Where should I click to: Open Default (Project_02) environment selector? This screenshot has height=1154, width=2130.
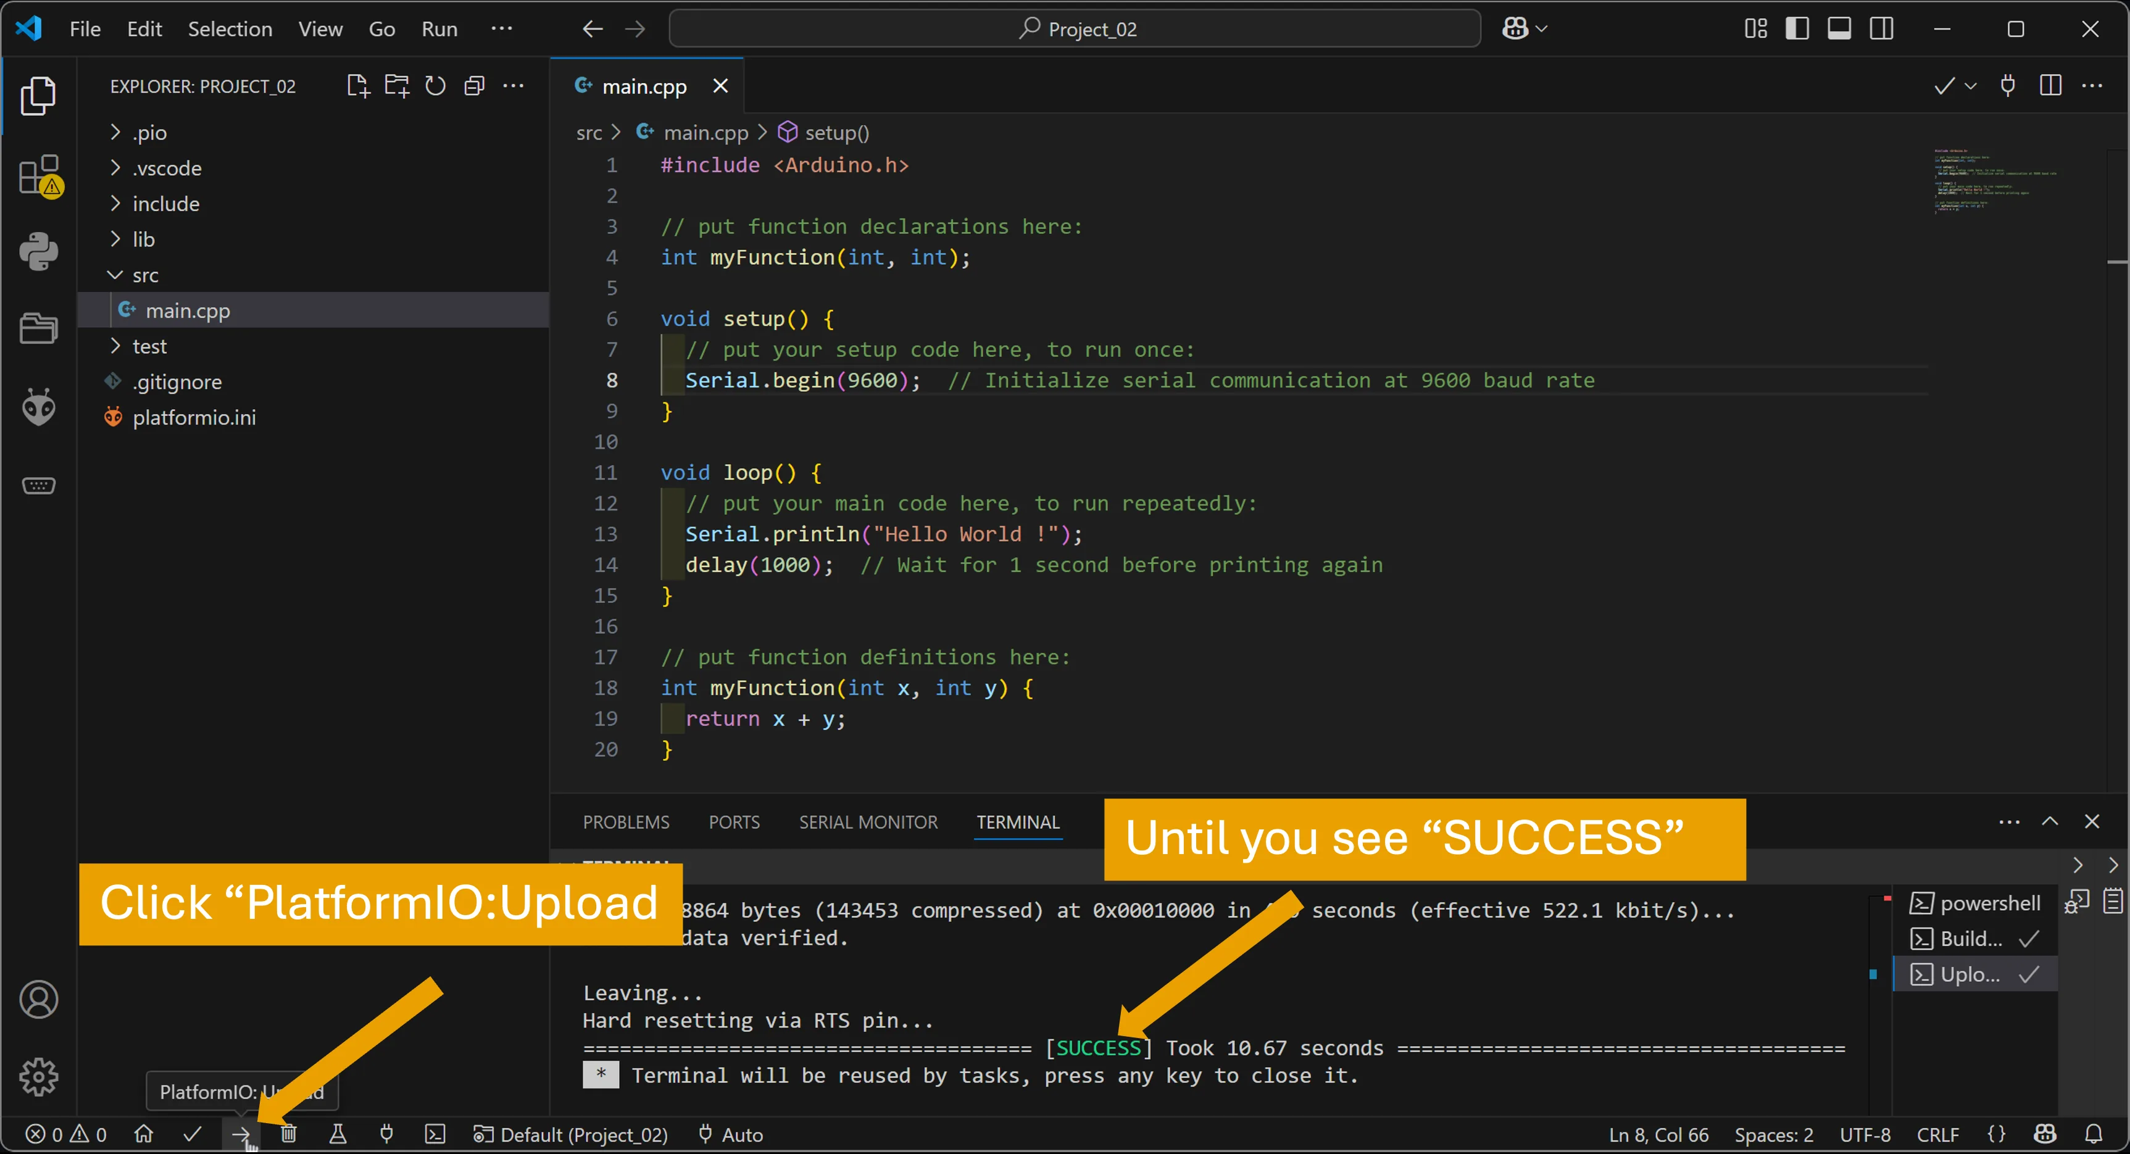pyautogui.click(x=570, y=1134)
